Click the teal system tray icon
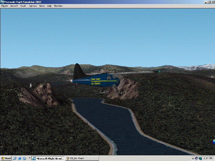 200,158
